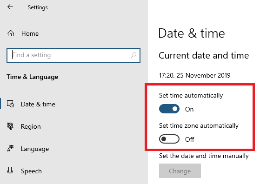Enable Set time zone automatically switch
The image size is (280, 184).
point(169,139)
